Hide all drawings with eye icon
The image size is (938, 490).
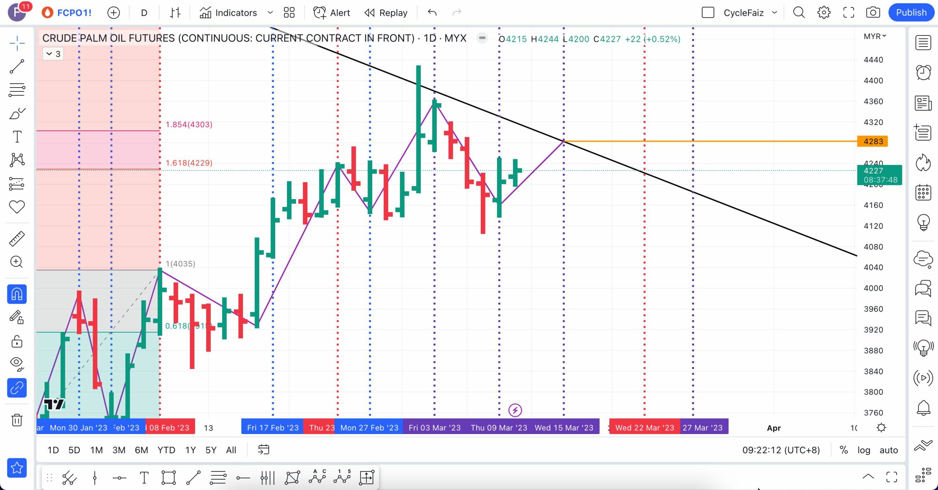[x=17, y=363]
